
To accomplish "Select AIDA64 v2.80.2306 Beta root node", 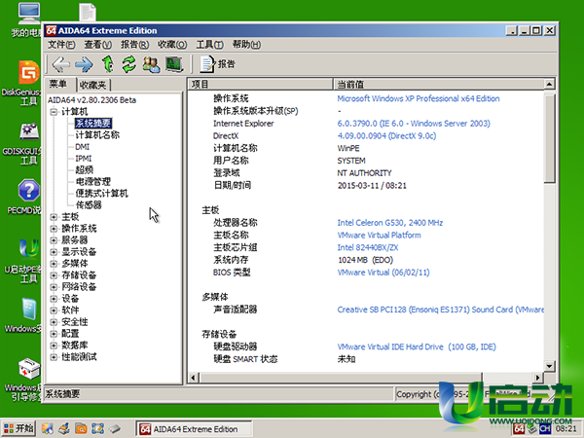I will click(x=91, y=100).
